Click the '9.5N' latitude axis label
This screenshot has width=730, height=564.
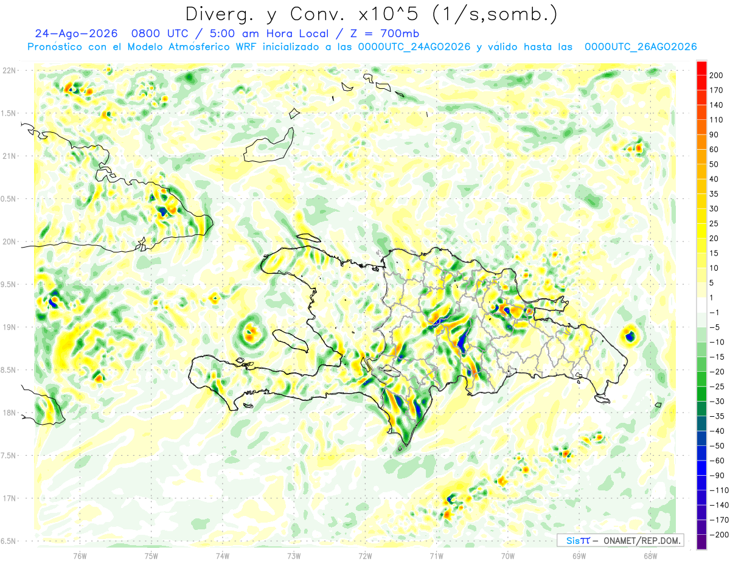point(9,284)
